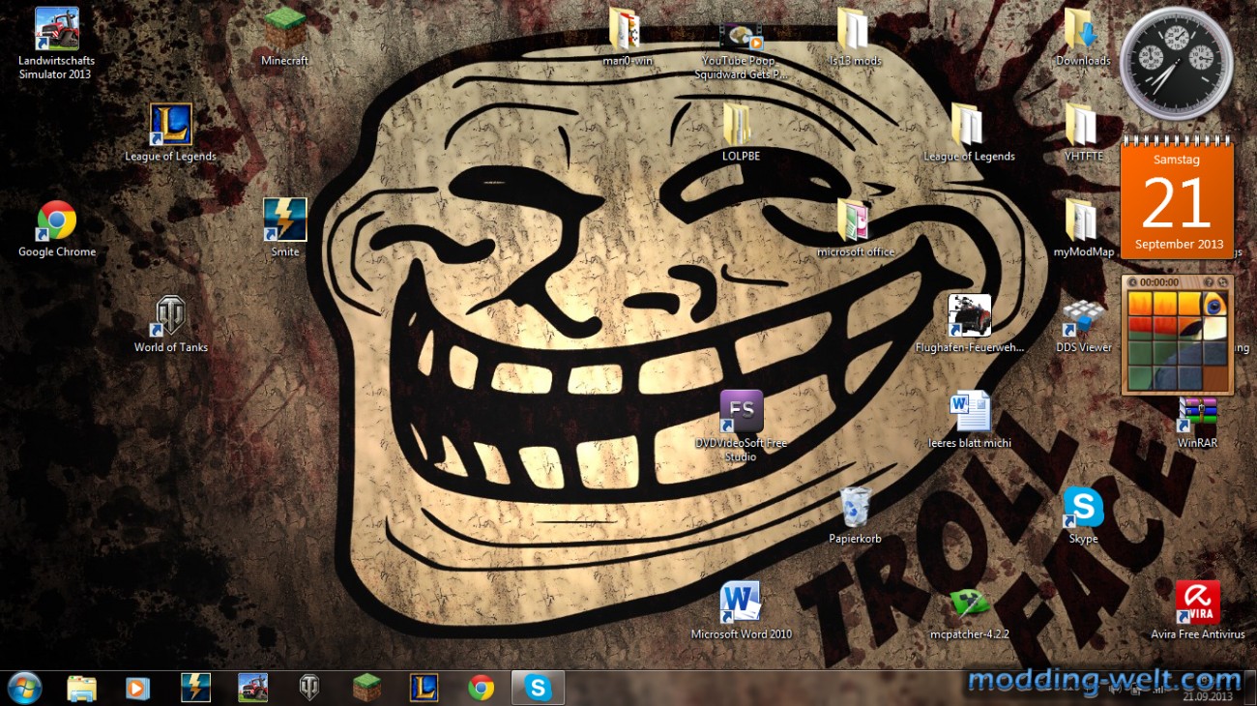Open World of Tanks taskbar icon
1257x706 pixels.
click(x=309, y=688)
